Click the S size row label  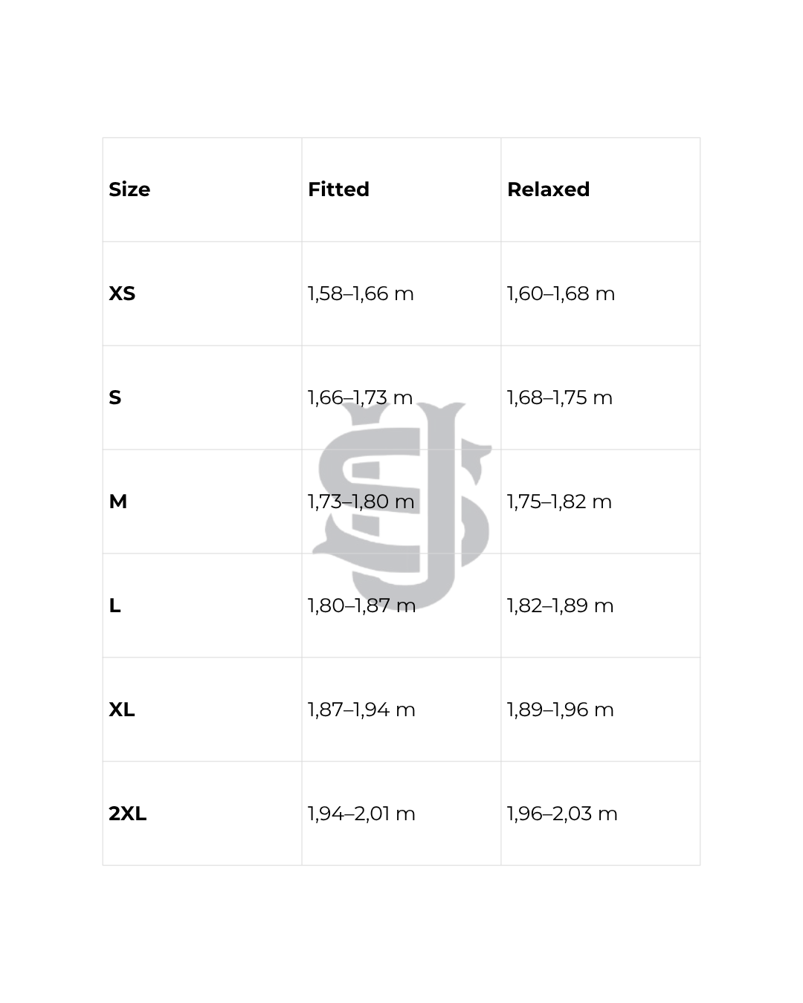pos(115,397)
